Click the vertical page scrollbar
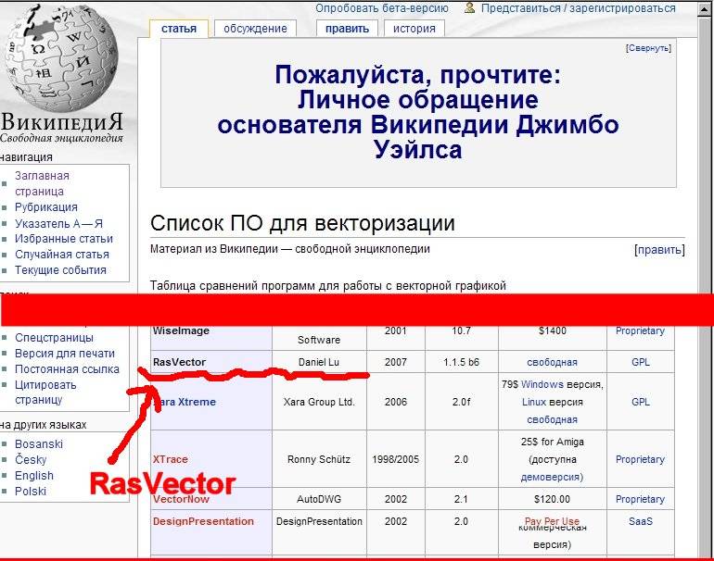The height and width of the screenshot is (561, 714). [707, 281]
